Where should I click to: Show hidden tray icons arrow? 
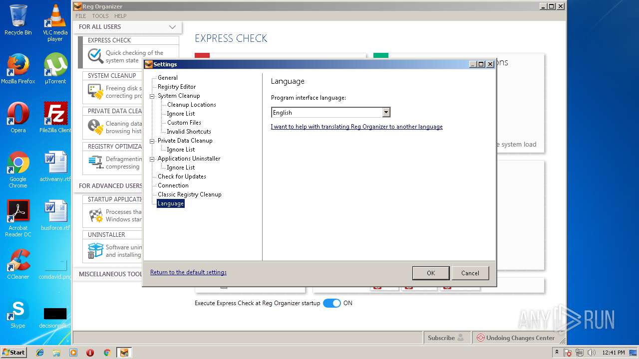coord(557,352)
